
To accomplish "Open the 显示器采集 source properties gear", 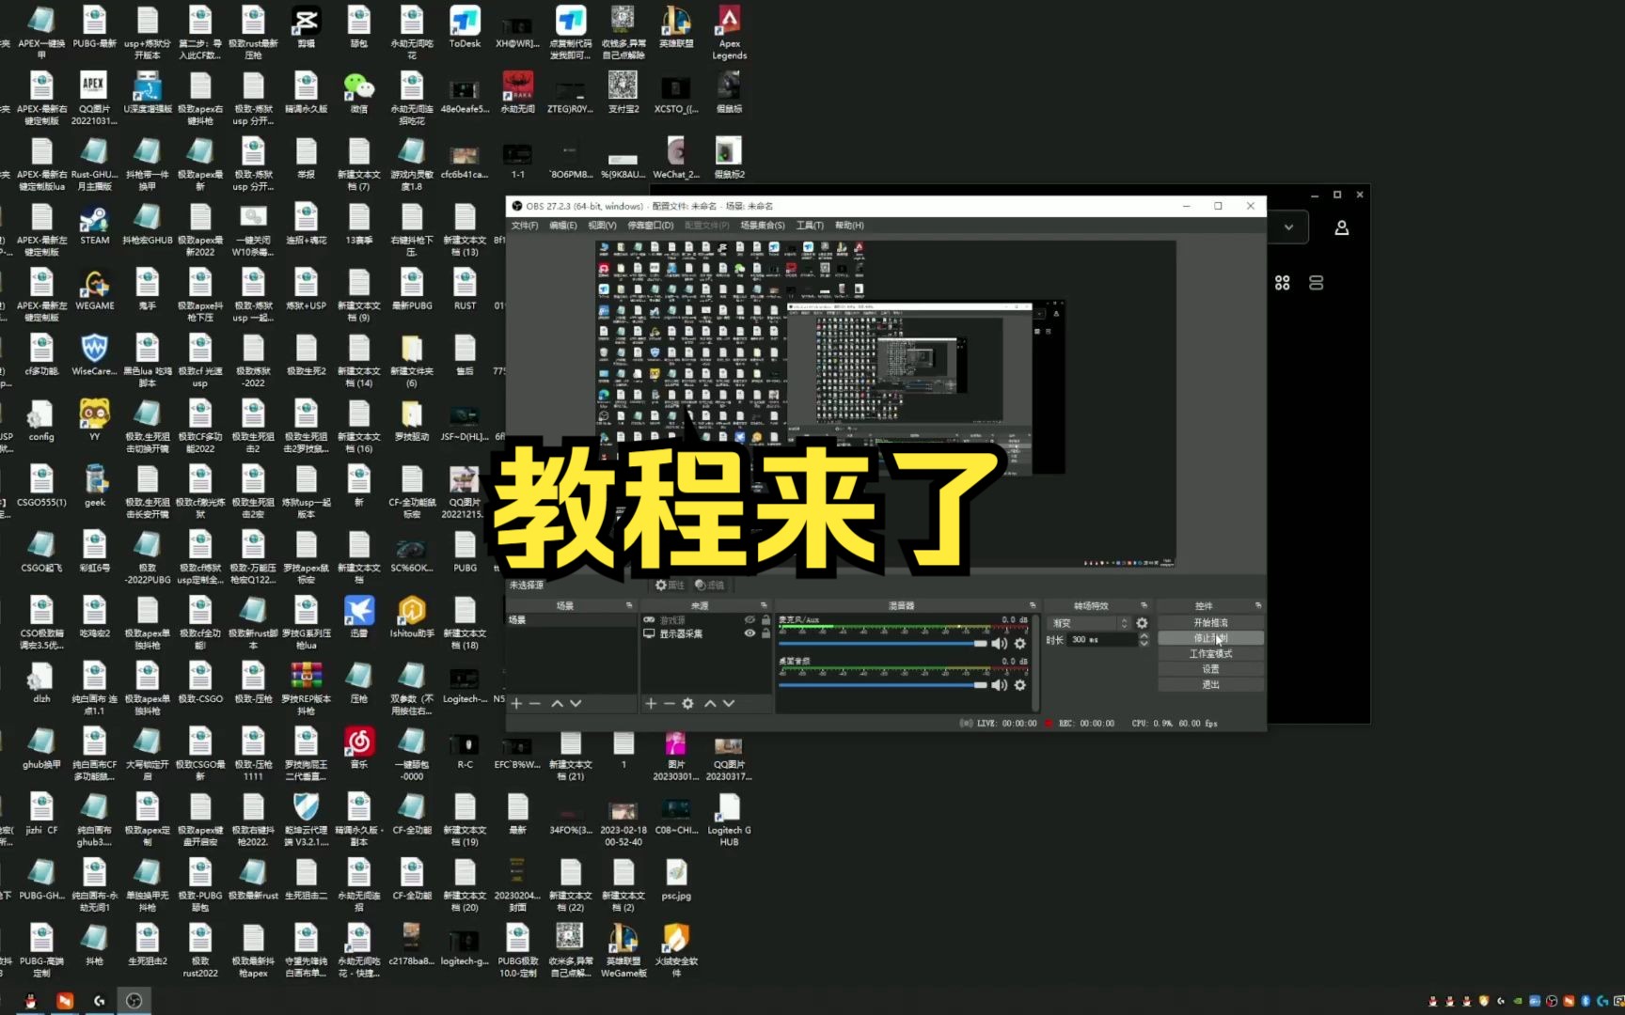I will pos(687,703).
